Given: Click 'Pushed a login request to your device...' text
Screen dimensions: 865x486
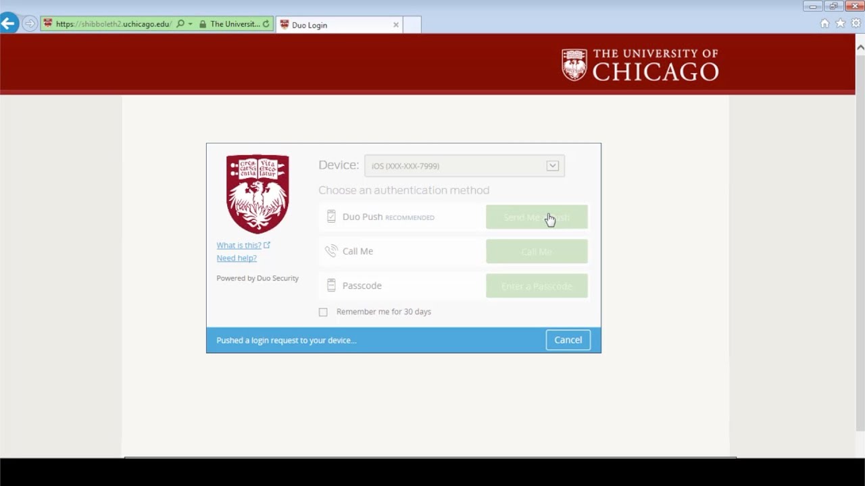Looking at the screenshot, I should (x=287, y=340).
